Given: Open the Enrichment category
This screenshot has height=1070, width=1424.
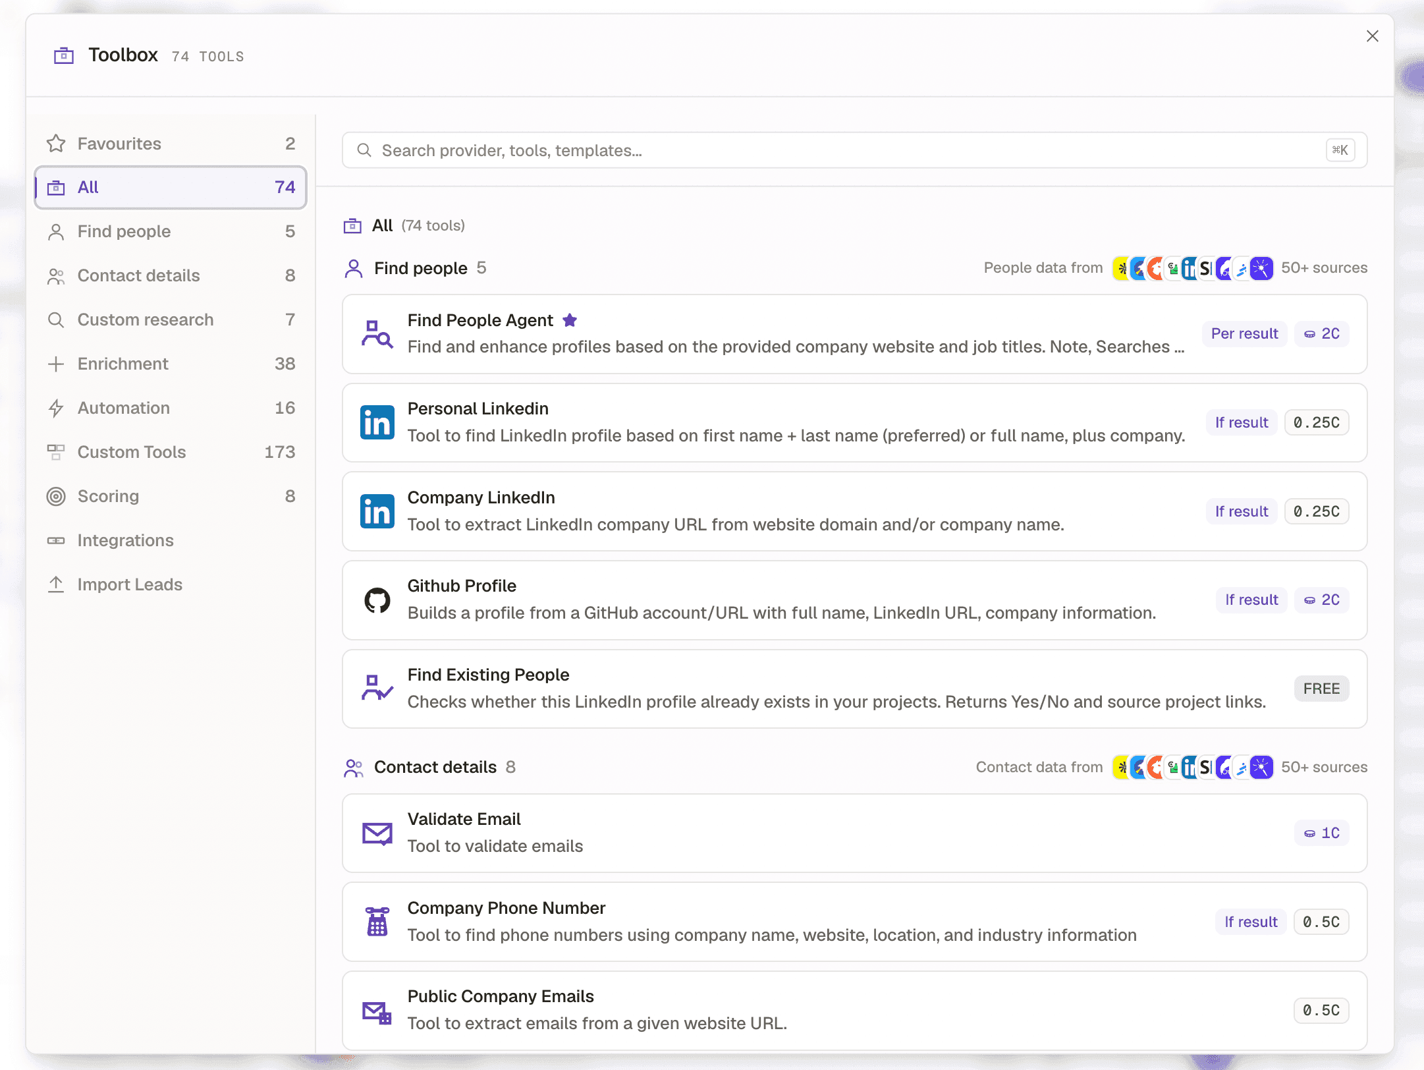Looking at the screenshot, I should [x=171, y=364].
